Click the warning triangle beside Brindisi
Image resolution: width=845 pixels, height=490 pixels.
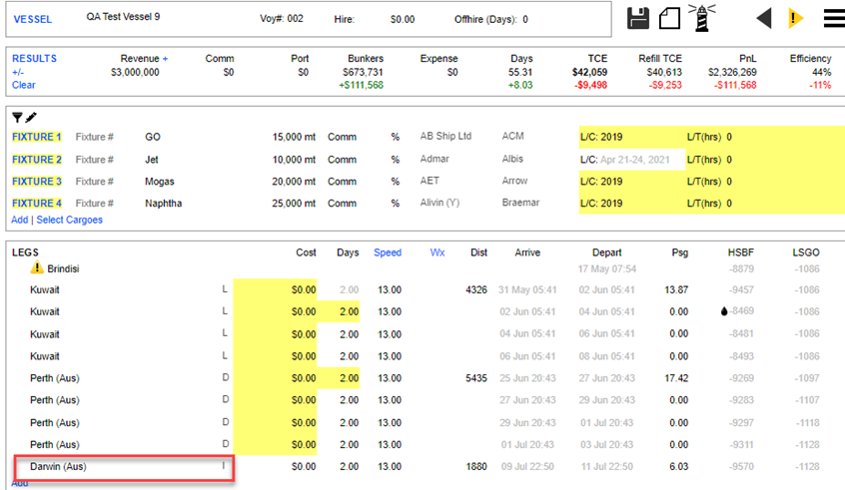click(37, 268)
